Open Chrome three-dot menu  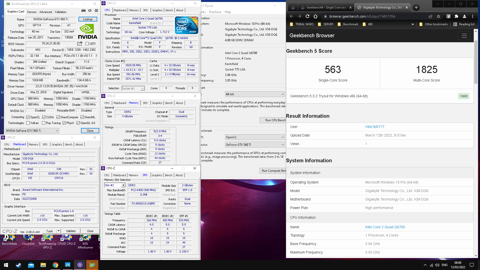point(472,16)
